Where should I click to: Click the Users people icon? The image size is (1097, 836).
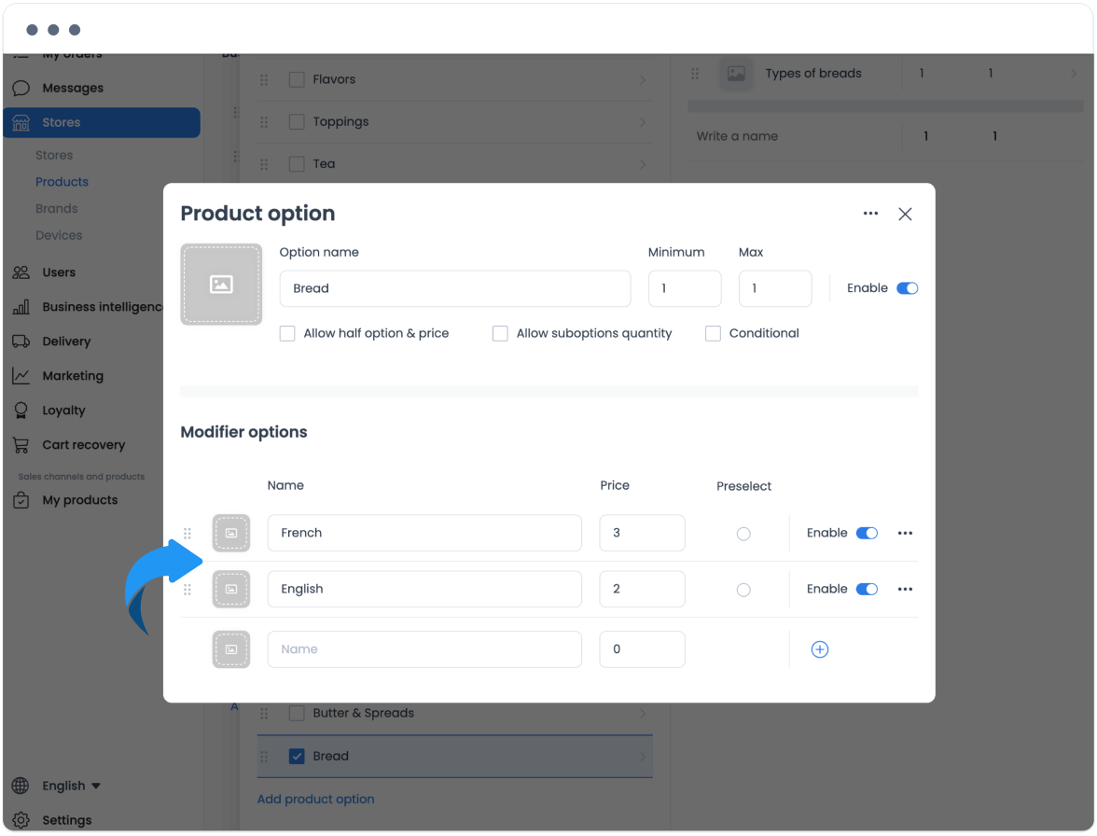click(21, 272)
